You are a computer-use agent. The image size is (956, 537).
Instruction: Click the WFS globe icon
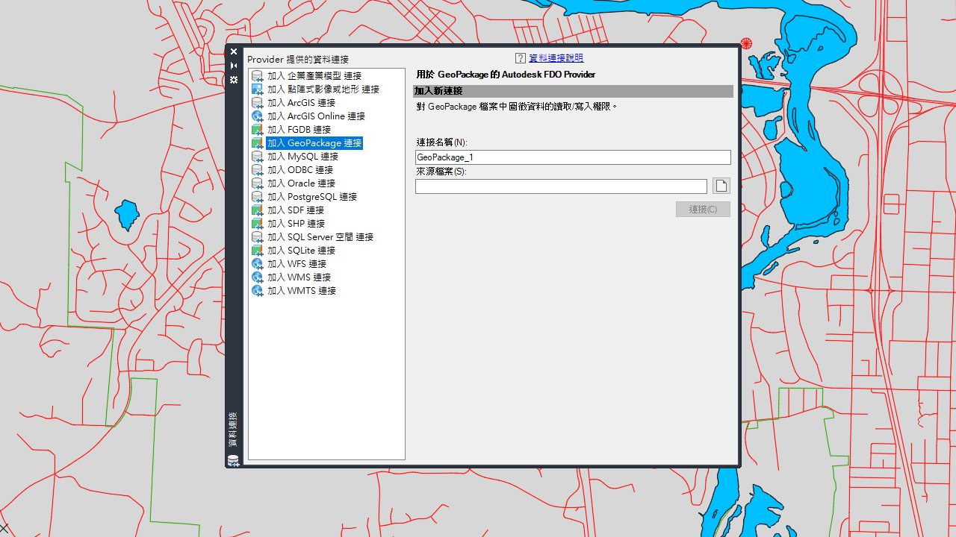tap(257, 264)
